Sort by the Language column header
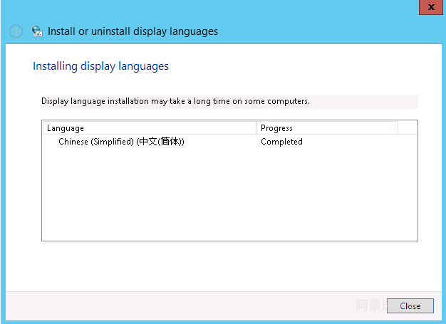This screenshot has height=324, width=446. click(148, 128)
